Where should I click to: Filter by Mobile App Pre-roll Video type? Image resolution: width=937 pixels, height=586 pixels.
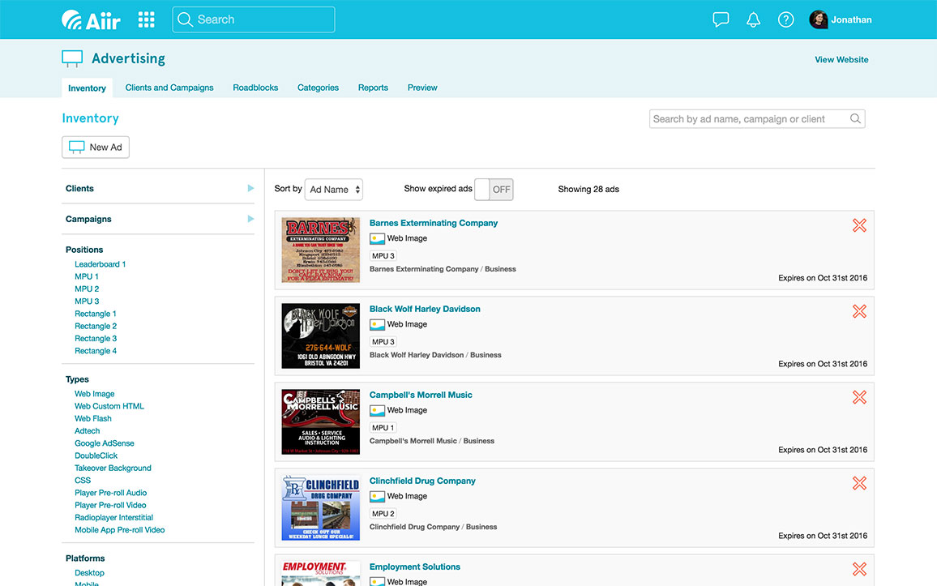coord(119,530)
